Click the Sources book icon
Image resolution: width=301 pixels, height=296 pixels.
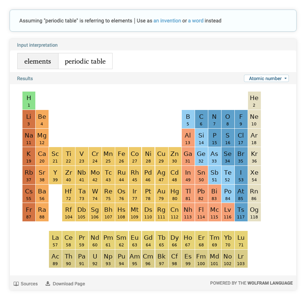coord(16,283)
